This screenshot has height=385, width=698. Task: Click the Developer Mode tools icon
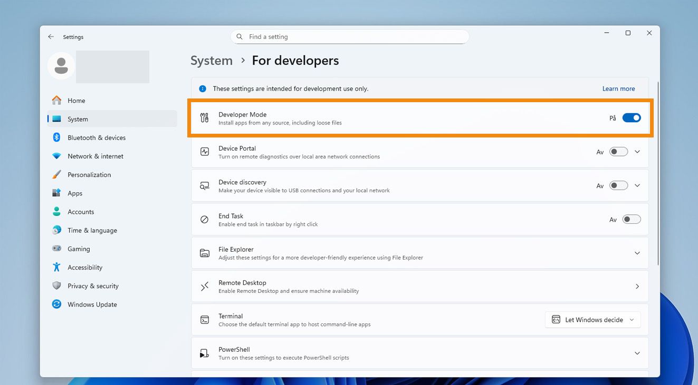point(205,118)
